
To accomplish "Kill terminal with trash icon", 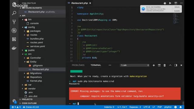I will pos(165,65).
